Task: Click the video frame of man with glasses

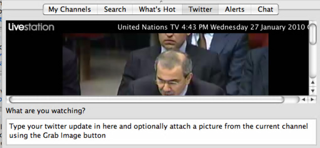Action: (165, 64)
